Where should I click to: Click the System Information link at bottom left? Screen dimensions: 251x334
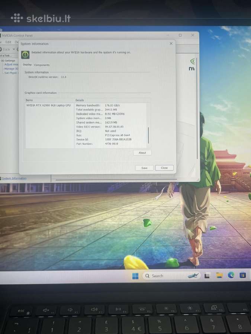(14, 178)
